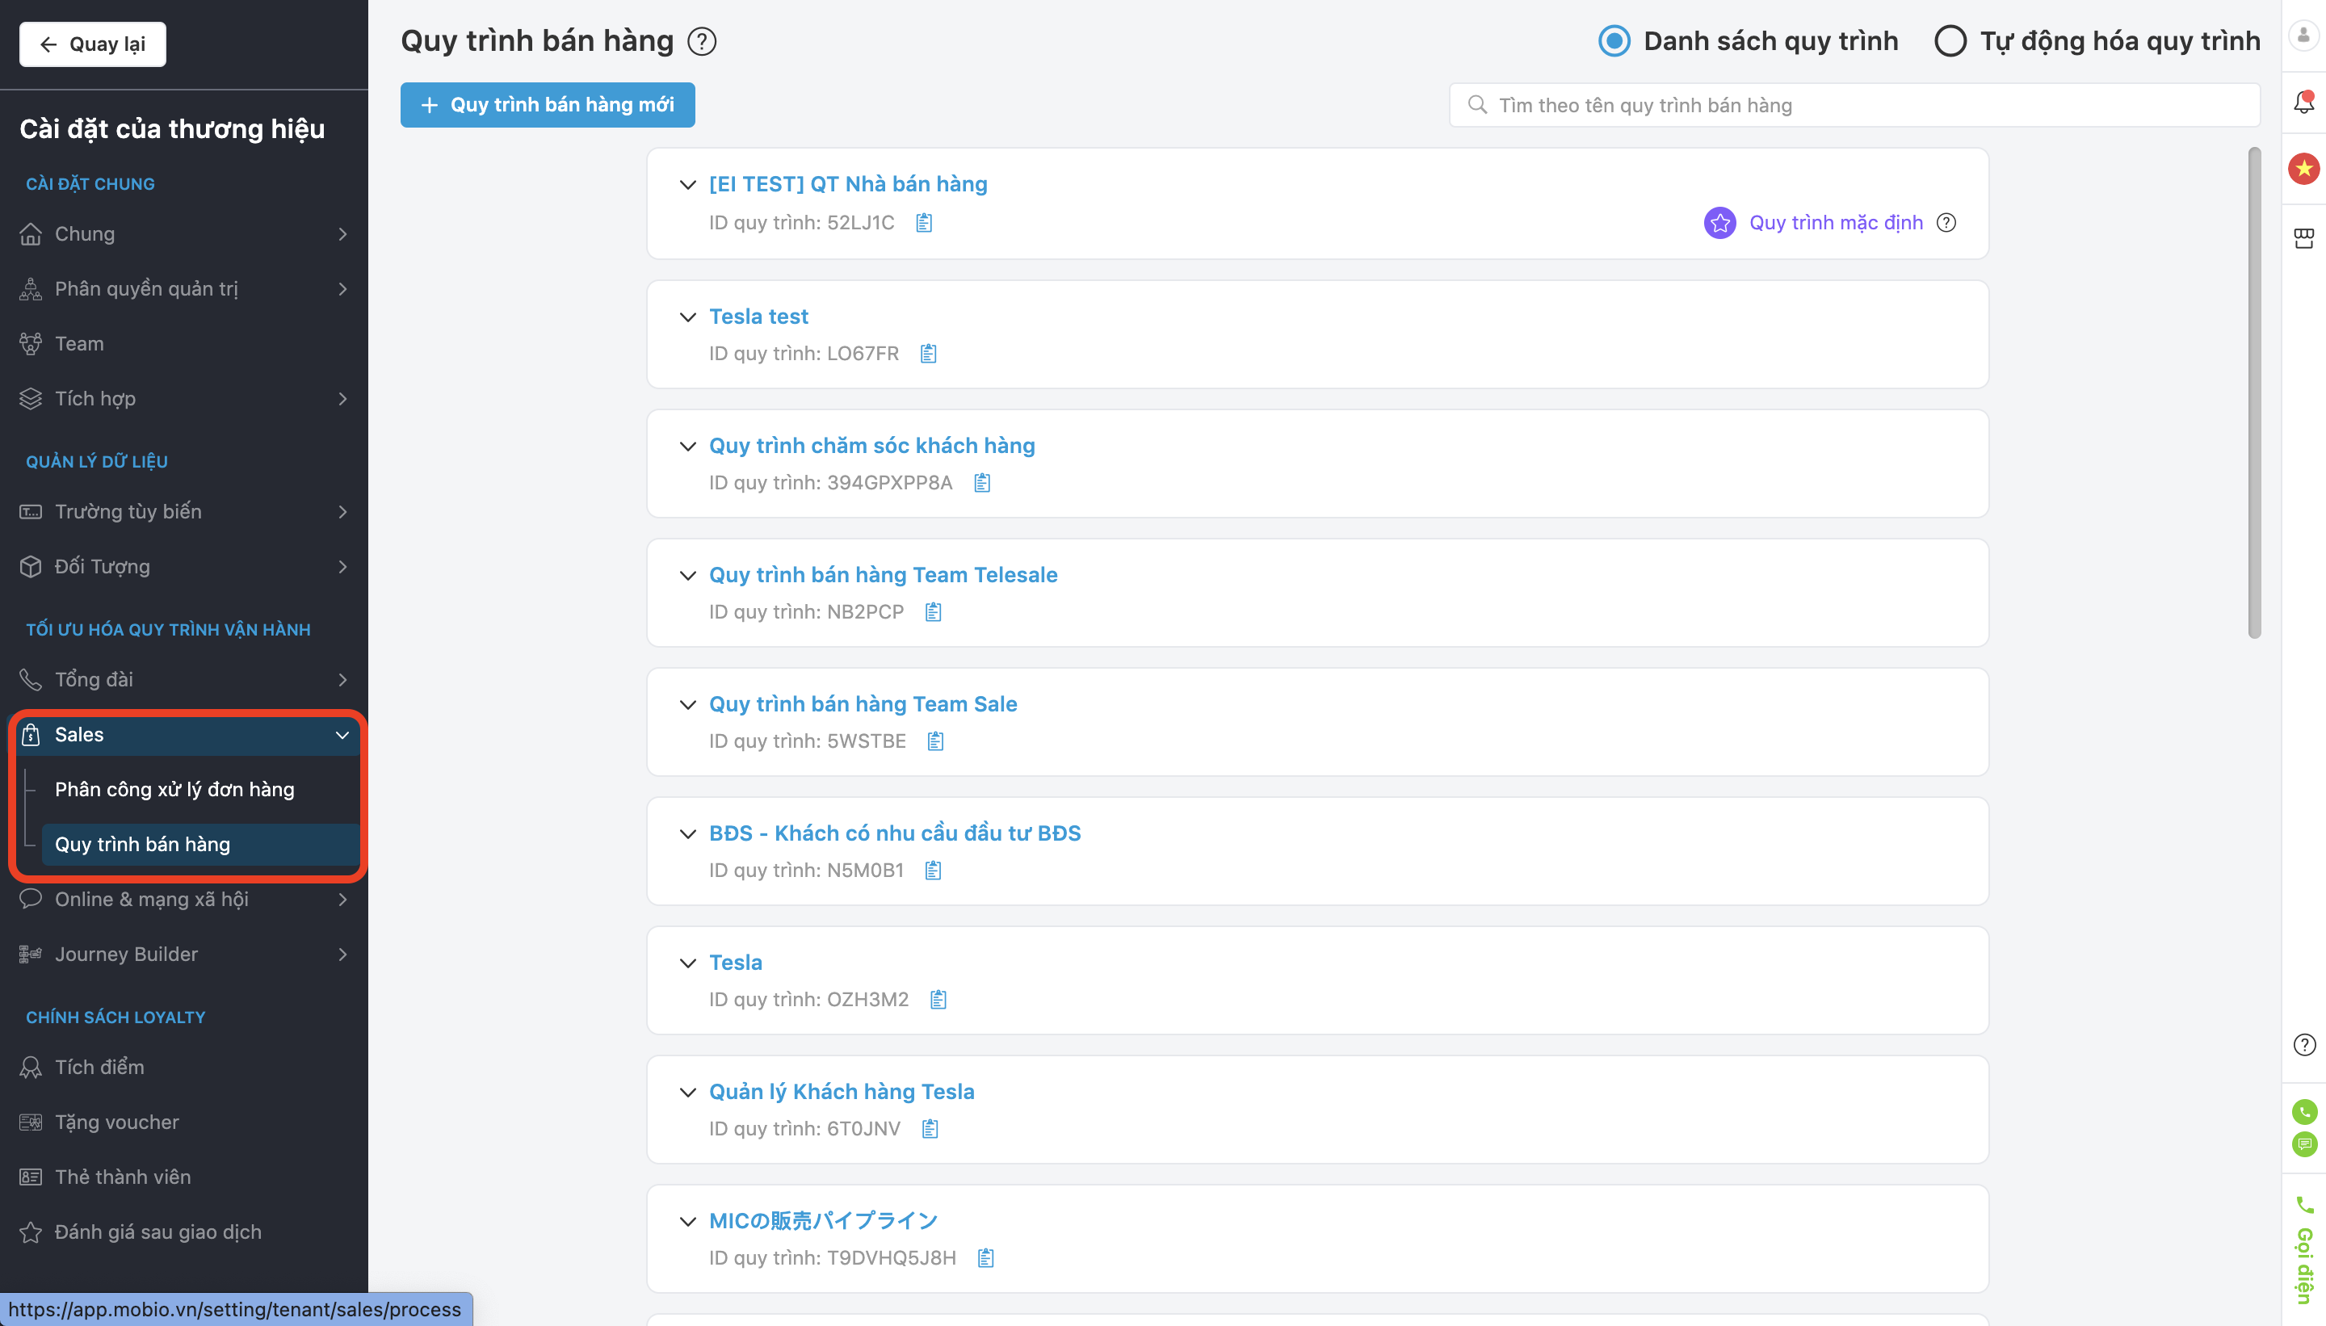Click the notification bell icon
The width and height of the screenshot is (2326, 1326).
(2303, 103)
